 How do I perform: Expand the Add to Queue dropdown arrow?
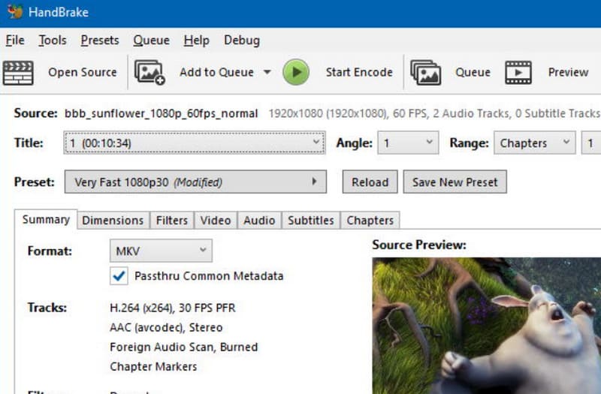coord(267,72)
